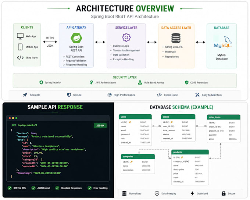This screenshot has width=250, height=200.
Task: Click the products table header
Action: pos(190,152)
